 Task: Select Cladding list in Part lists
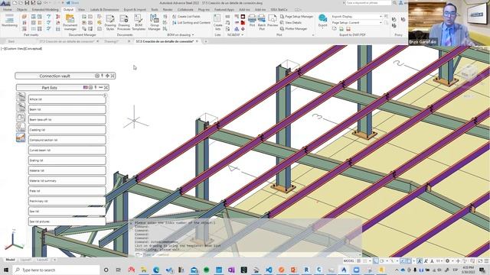[67, 130]
